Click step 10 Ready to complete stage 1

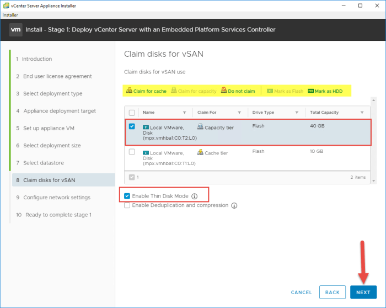click(53, 215)
